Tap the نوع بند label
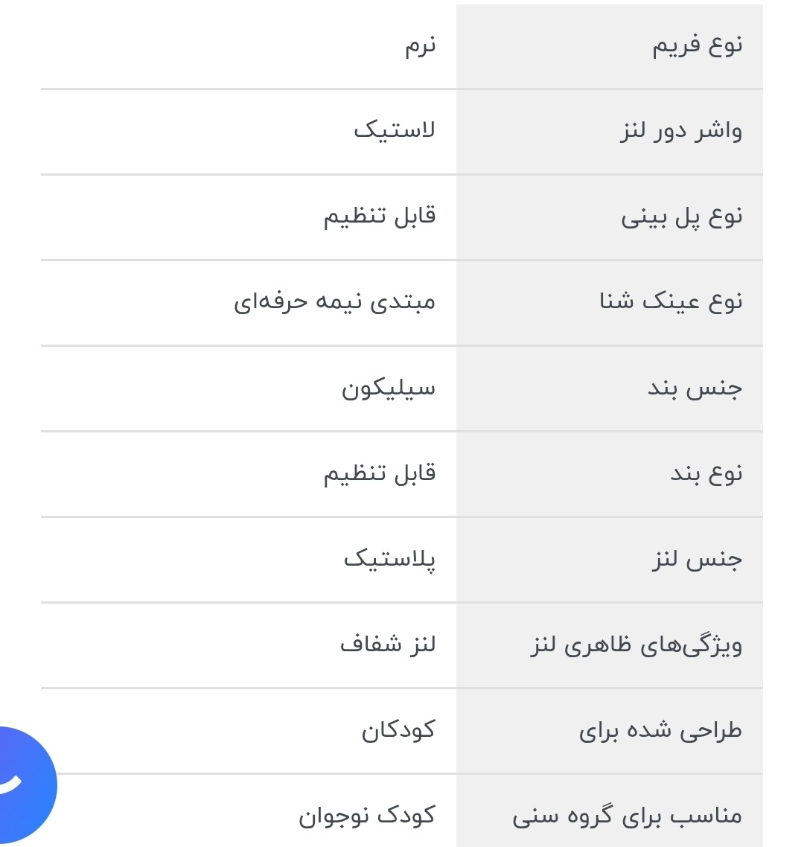This screenshot has width=804, height=847. pos(706,473)
